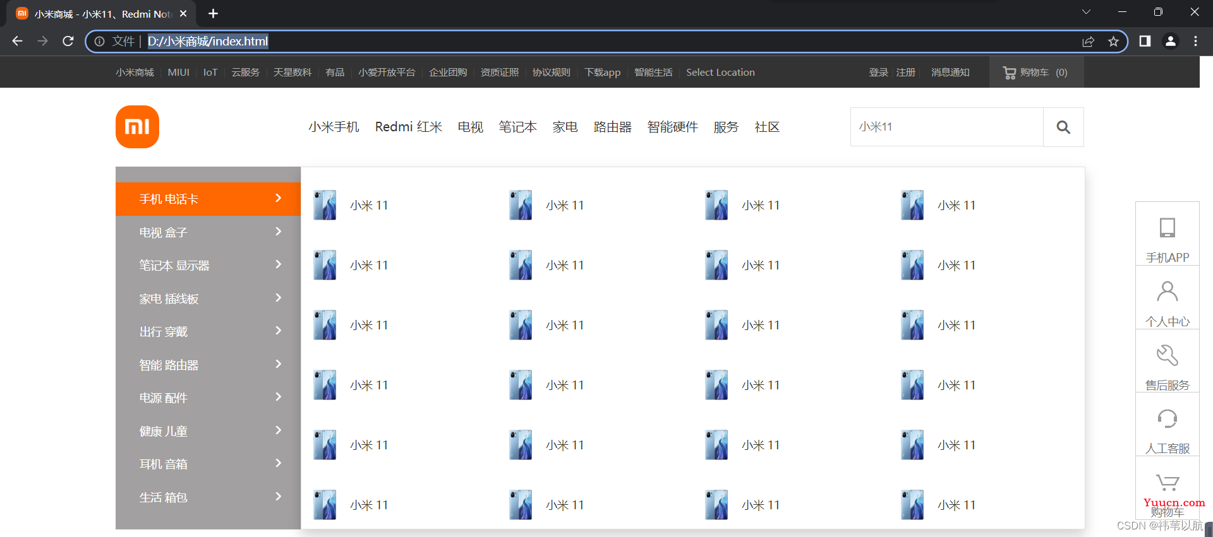The height and width of the screenshot is (537, 1213).
Task: Click the Select Location link
Action: tap(721, 73)
